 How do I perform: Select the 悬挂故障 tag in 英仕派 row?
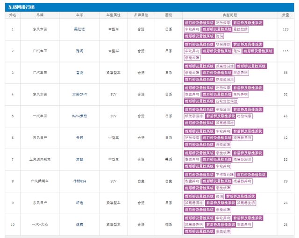coord(241,29)
